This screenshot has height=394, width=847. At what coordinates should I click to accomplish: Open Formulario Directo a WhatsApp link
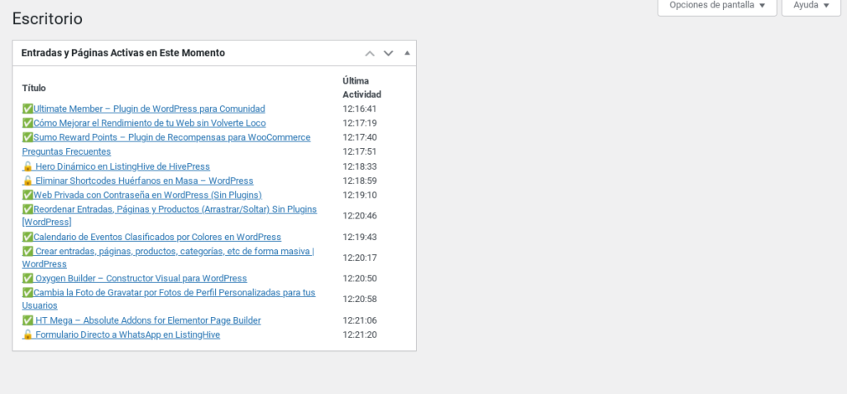[x=121, y=334]
